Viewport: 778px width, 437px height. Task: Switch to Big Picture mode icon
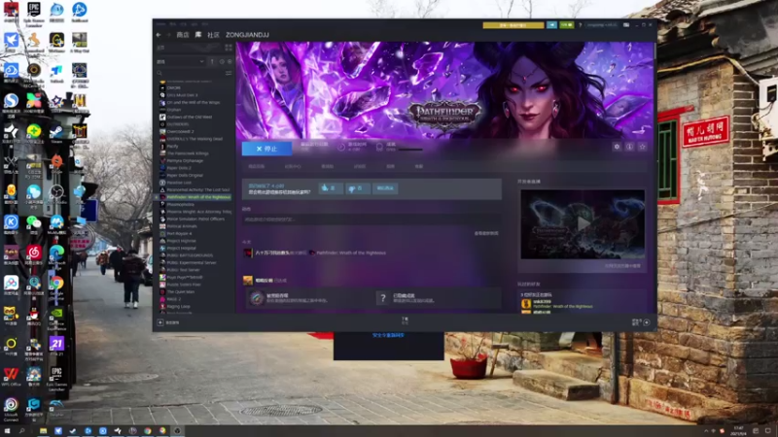pos(626,25)
